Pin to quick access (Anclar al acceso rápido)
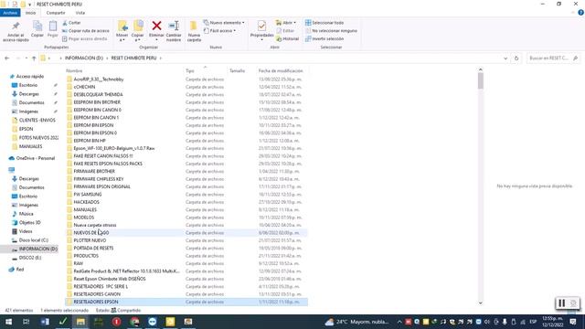 [x=16, y=31]
